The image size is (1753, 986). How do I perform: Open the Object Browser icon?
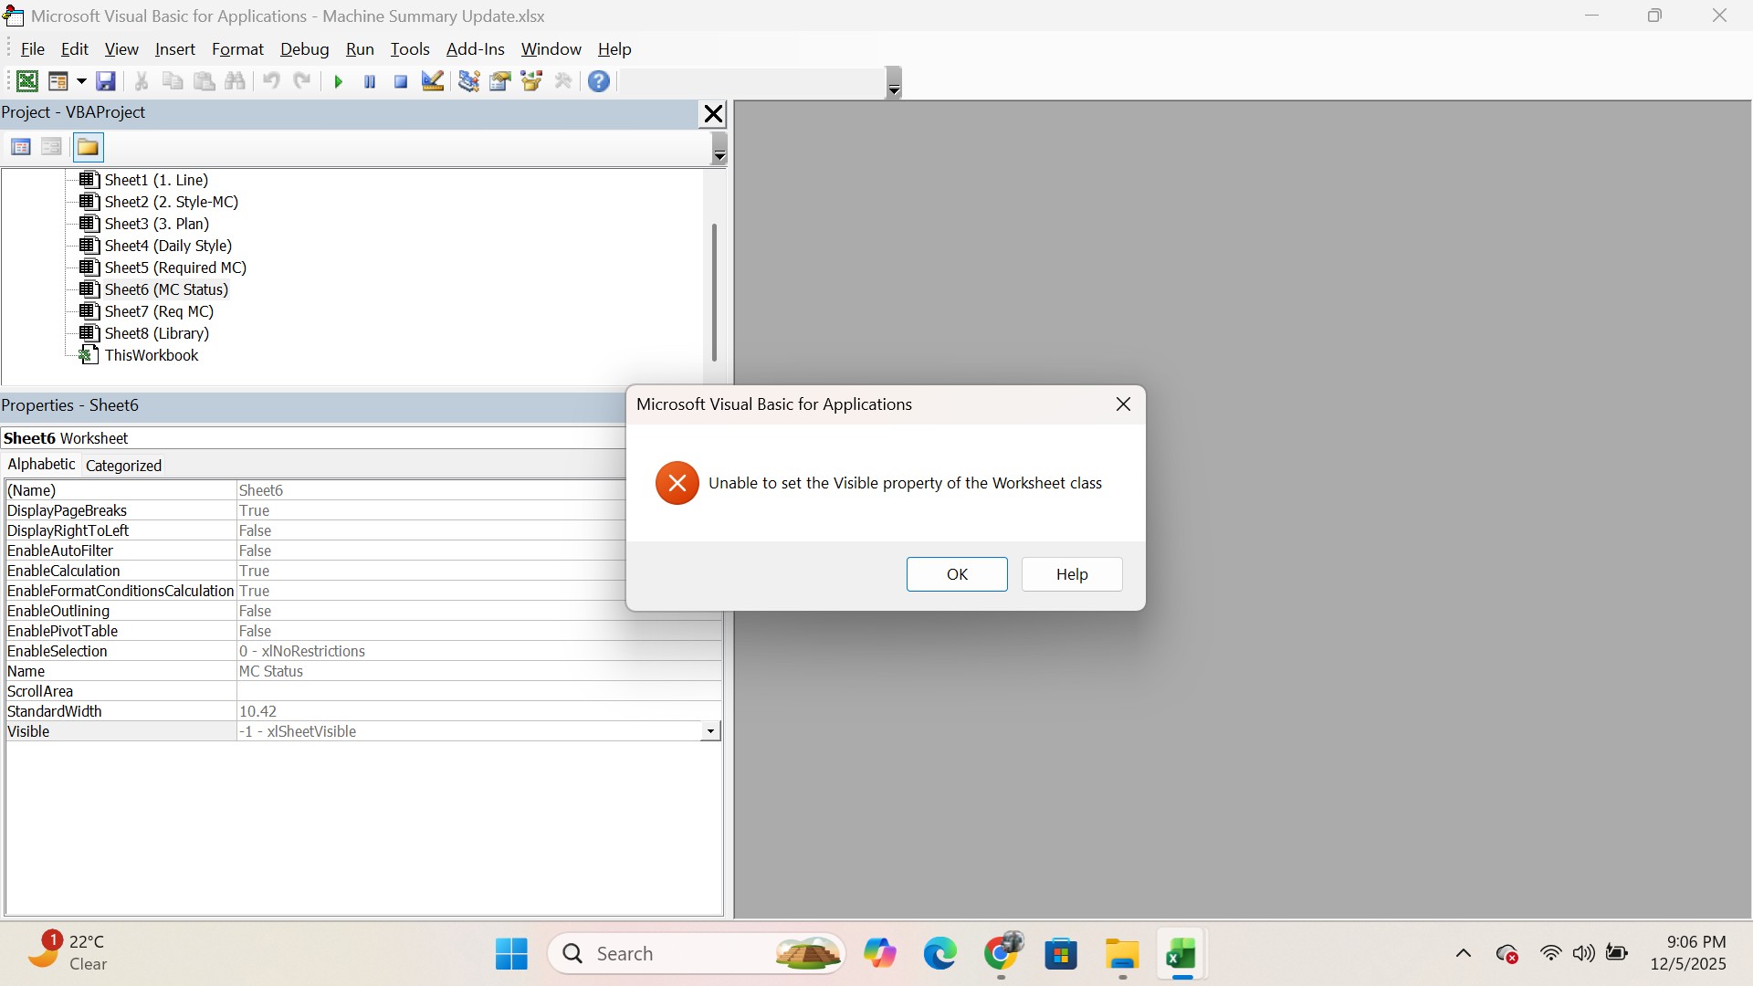[531, 81]
